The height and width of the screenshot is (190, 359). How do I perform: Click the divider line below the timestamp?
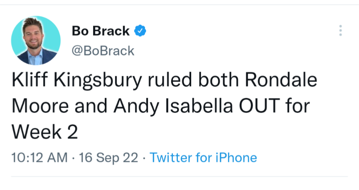[179, 177]
